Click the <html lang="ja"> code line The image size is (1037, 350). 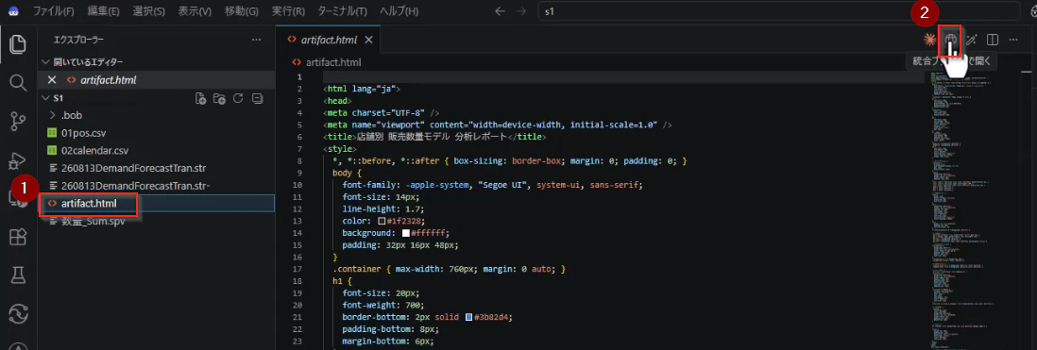pos(362,89)
